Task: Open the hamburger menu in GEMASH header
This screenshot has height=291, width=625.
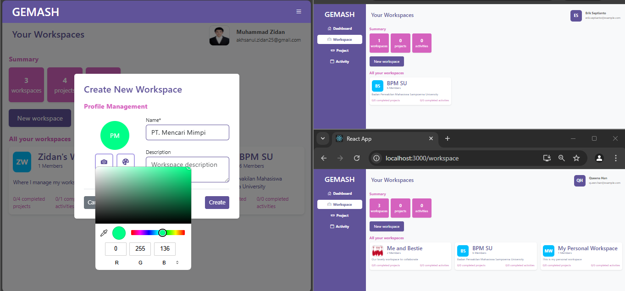Action: [x=299, y=11]
